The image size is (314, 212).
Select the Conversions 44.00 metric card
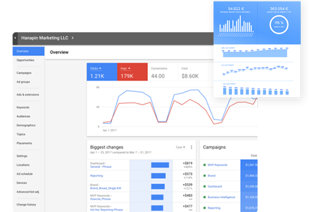[x=163, y=72]
